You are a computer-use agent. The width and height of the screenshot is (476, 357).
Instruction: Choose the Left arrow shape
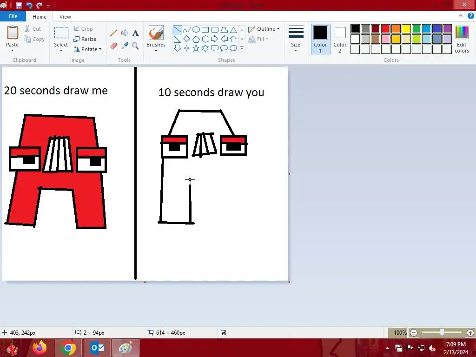(x=224, y=39)
